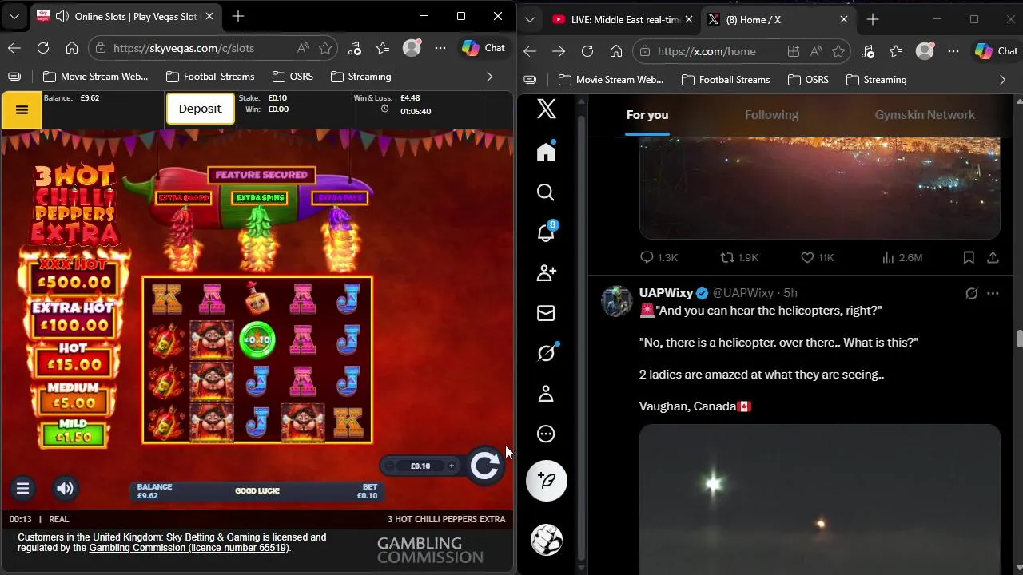Open X More options circle in sidebar
Screen dimensions: 1023x575
click(546, 434)
